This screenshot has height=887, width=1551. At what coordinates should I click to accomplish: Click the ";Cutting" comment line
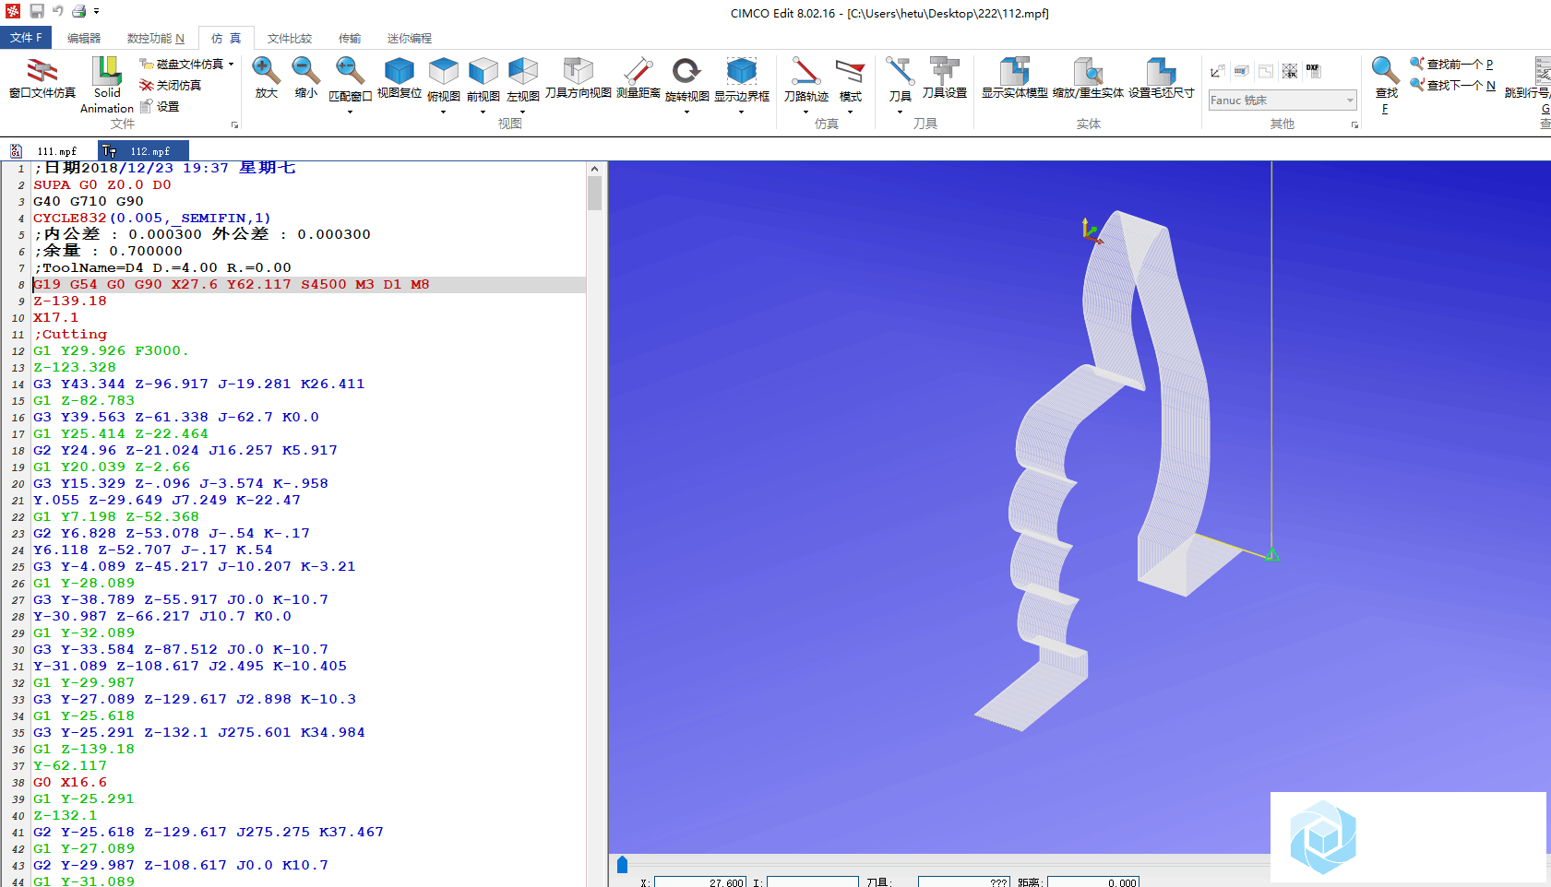[70, 335]
